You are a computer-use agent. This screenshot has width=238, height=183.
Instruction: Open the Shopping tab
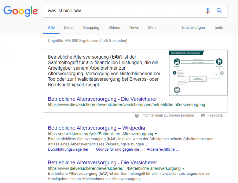pyautogui.click(x=91, y=28)
